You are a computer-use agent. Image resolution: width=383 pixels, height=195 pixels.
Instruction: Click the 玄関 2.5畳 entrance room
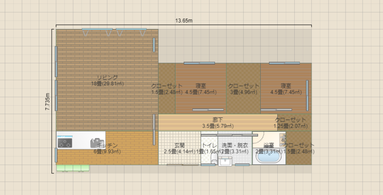point(179,149)
